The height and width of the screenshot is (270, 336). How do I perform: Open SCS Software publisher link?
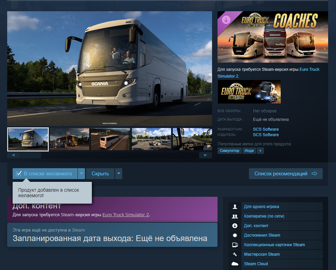pyautogui.click(x=266, y=135)
